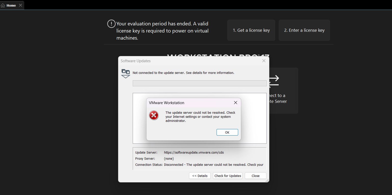Click the evaluation warning exclamation icon
Screen dimensions: 392x195
(111, 24)
